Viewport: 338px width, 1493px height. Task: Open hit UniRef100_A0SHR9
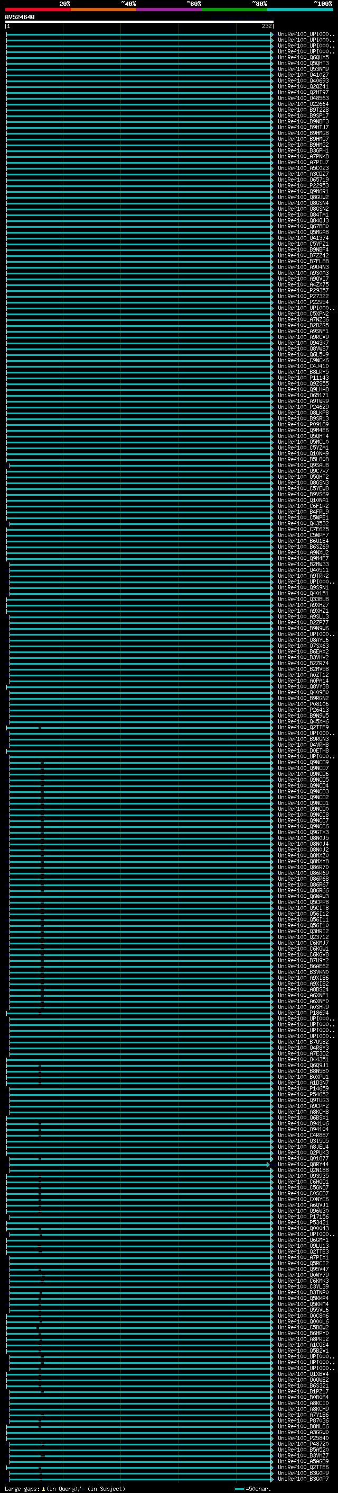pos(303,1007)
